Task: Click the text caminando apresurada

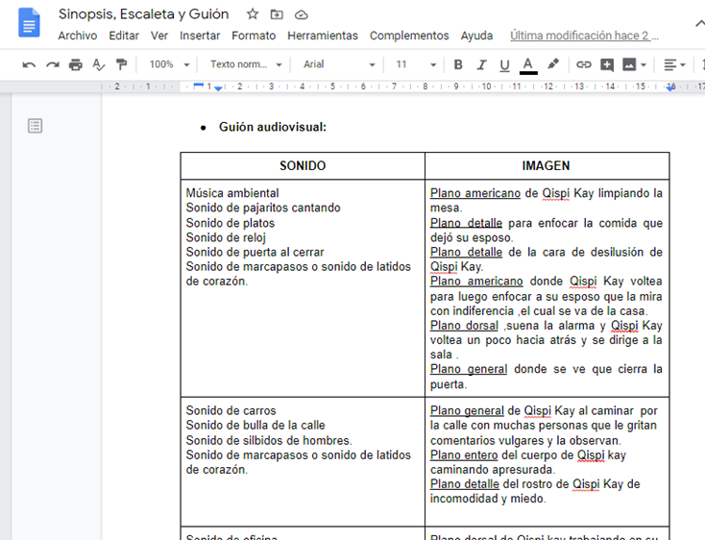Action: point(493,470)
